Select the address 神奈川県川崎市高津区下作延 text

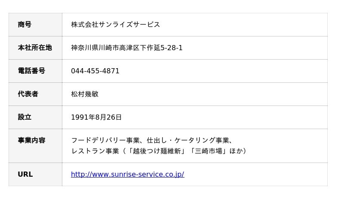click(x=116, y=48)
